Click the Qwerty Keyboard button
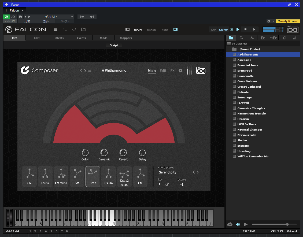Viewport: 303px width, 237px height. click(x=288, y=21)
